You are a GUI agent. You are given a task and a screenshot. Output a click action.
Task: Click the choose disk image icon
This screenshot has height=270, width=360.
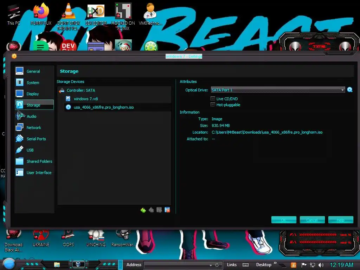click(x=350, y=90)
